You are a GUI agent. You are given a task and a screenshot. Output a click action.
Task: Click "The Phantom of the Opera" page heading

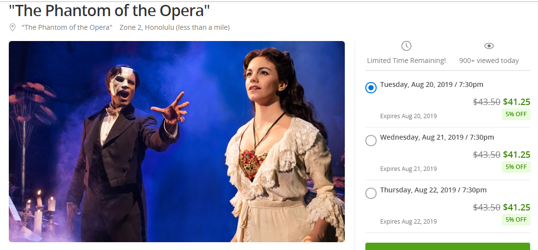109,10
